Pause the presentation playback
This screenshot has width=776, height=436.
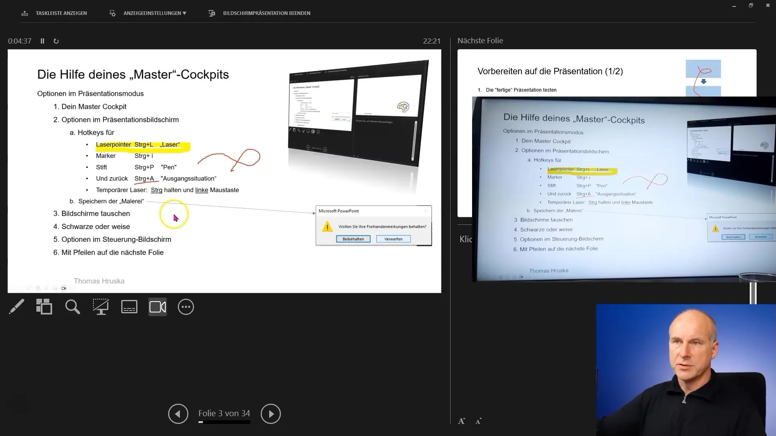pos(42,41)
